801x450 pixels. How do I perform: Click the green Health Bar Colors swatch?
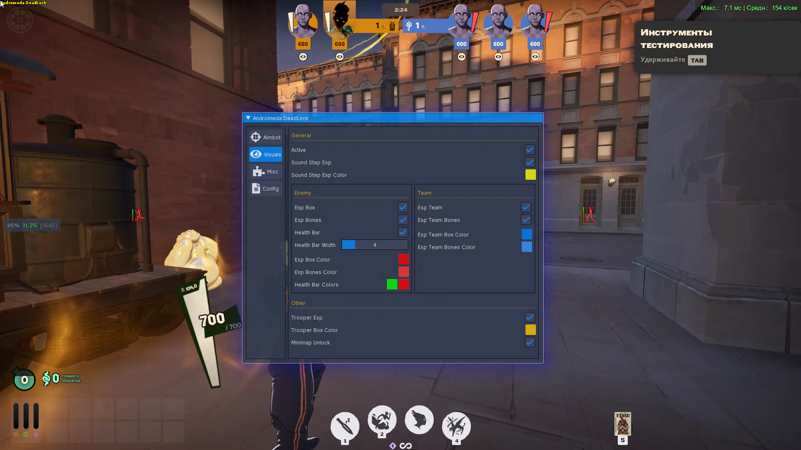pyautogui.click(x=392, y=284)
